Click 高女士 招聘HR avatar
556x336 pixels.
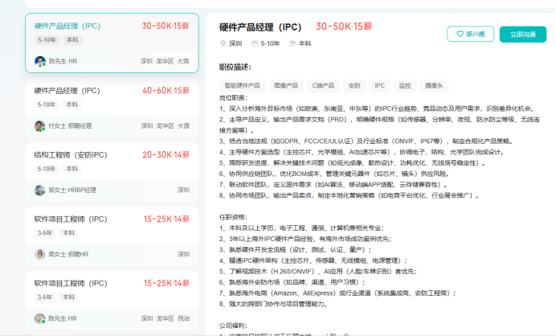click(40, 254)
